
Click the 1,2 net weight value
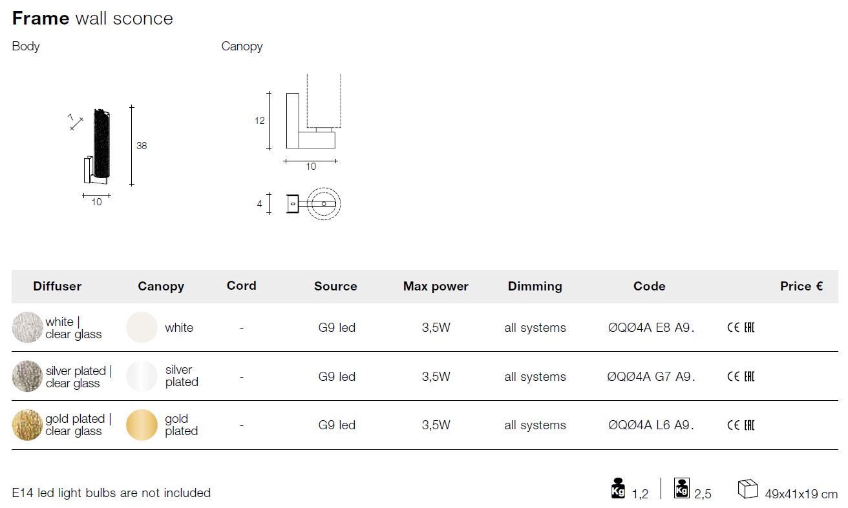tap(640, 494)
